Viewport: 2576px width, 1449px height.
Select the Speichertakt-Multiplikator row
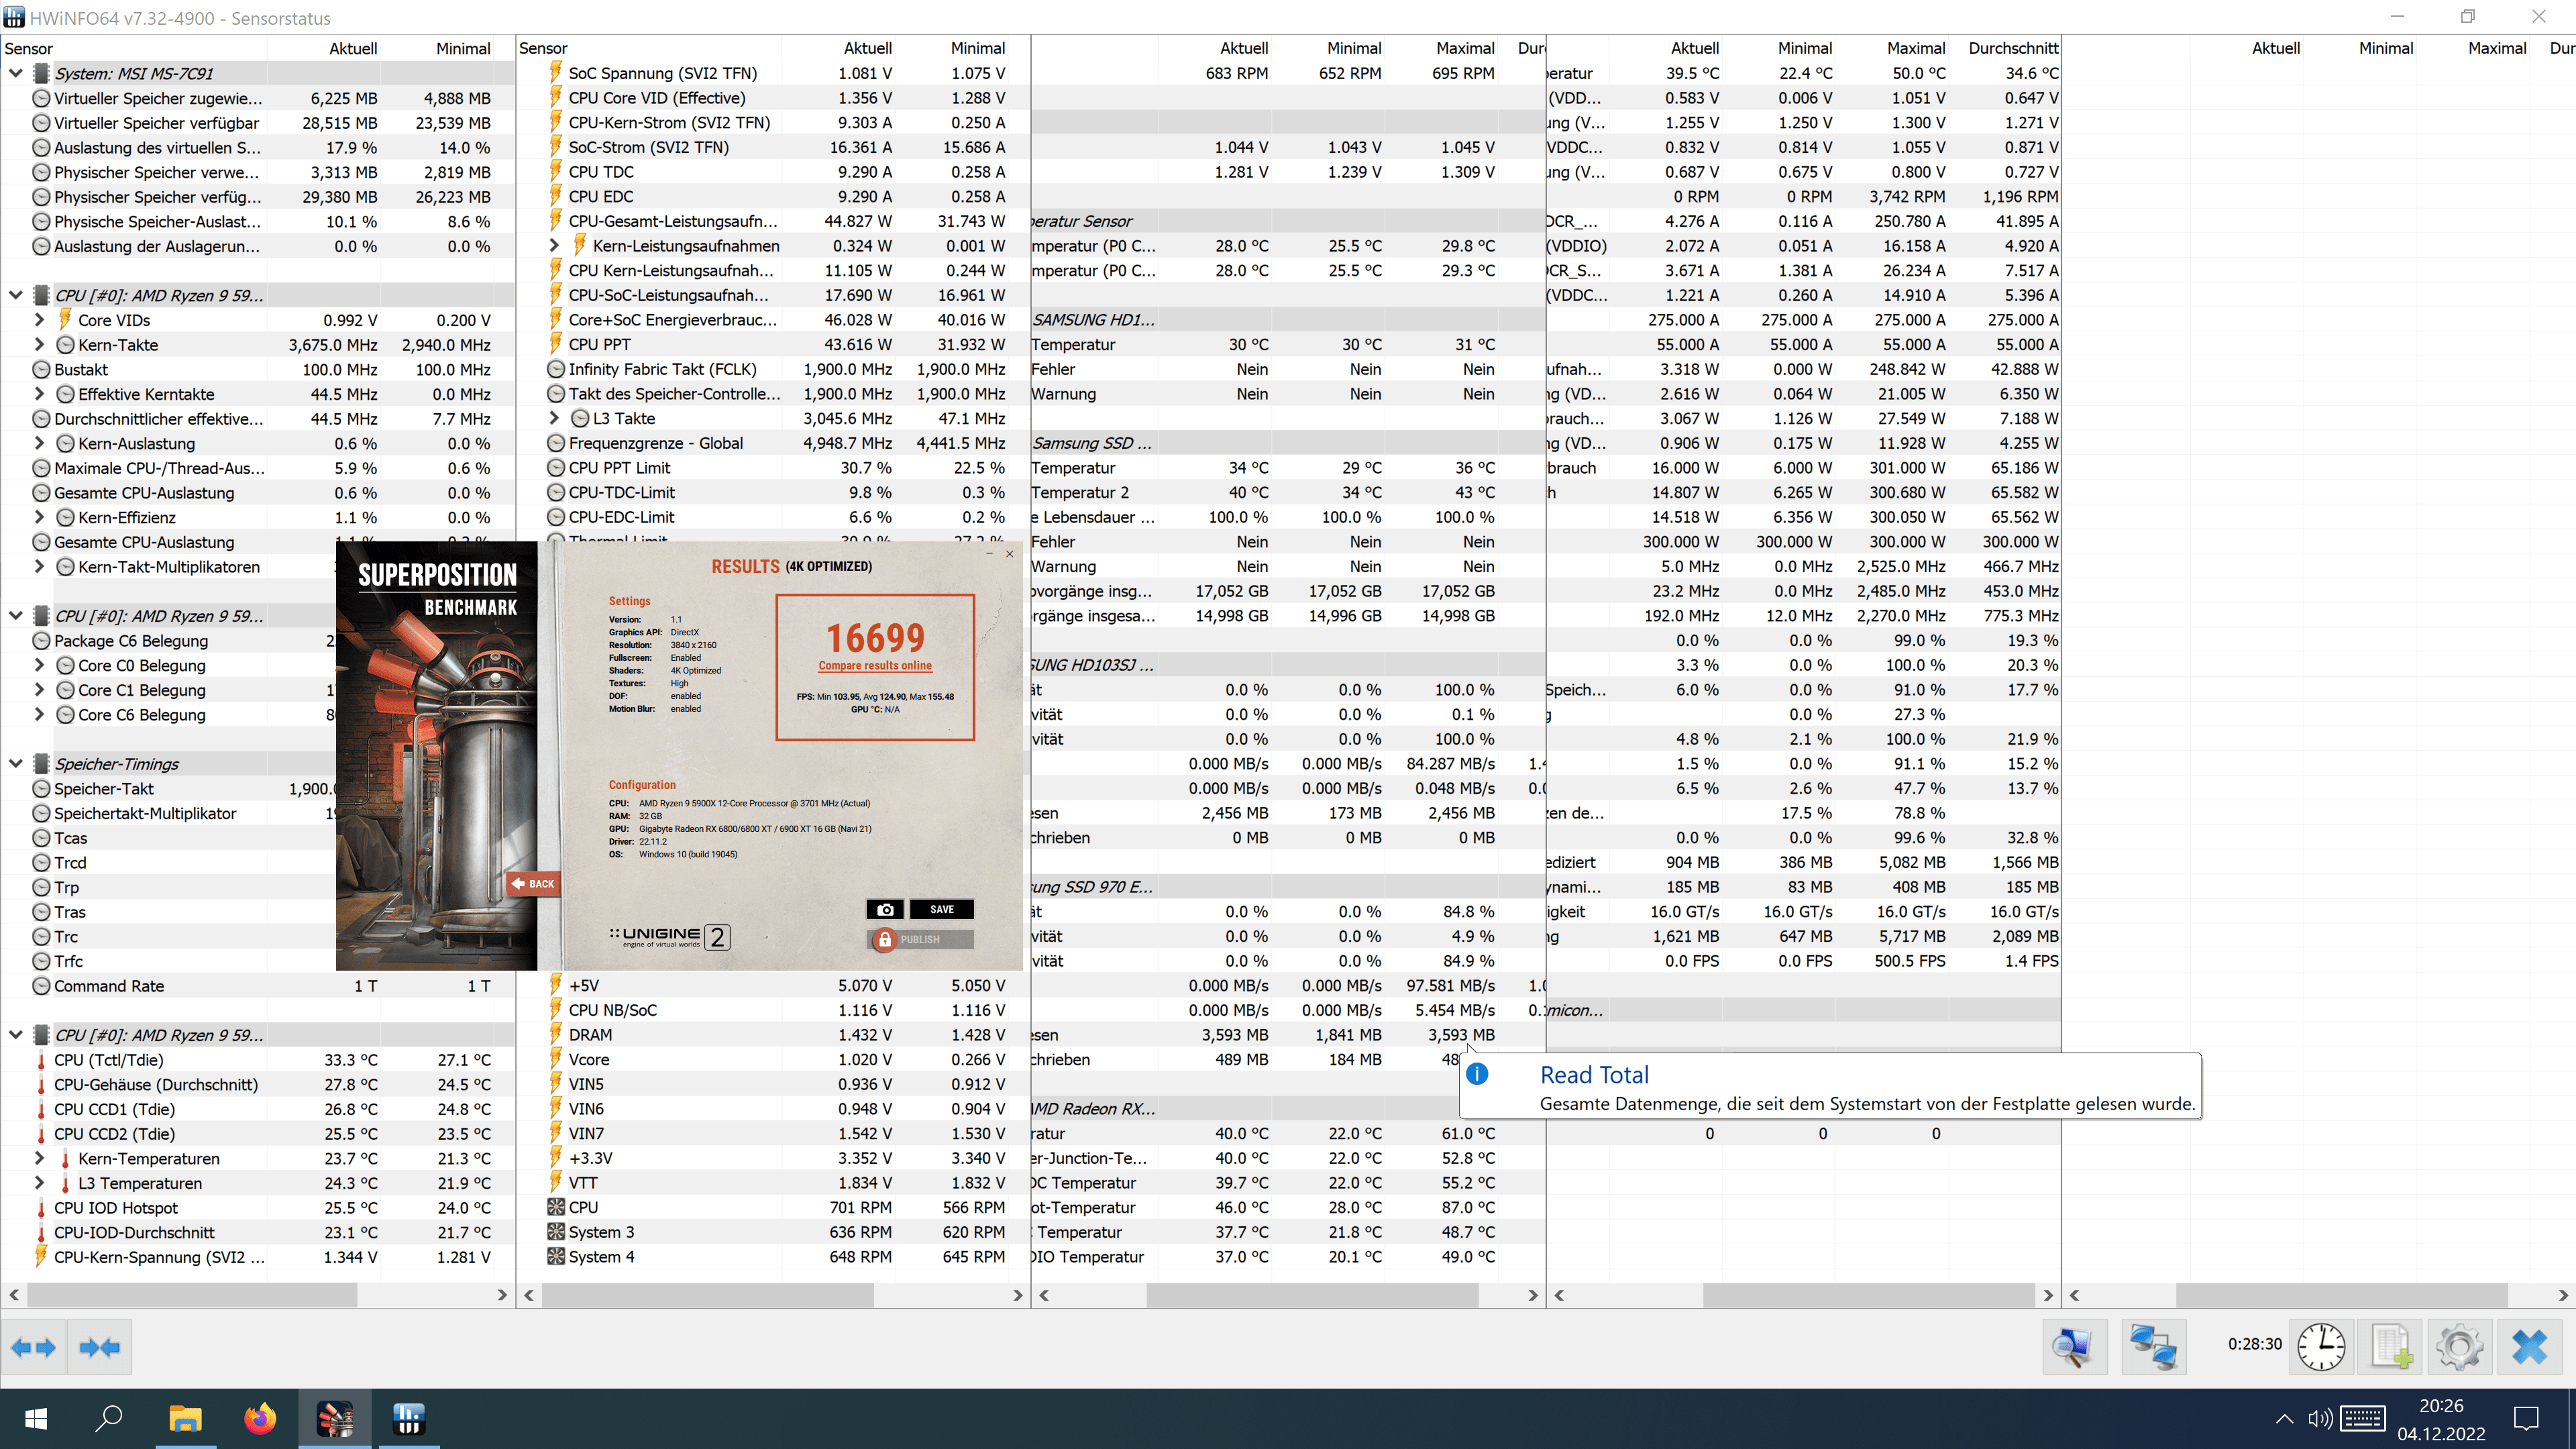[168, 813]
